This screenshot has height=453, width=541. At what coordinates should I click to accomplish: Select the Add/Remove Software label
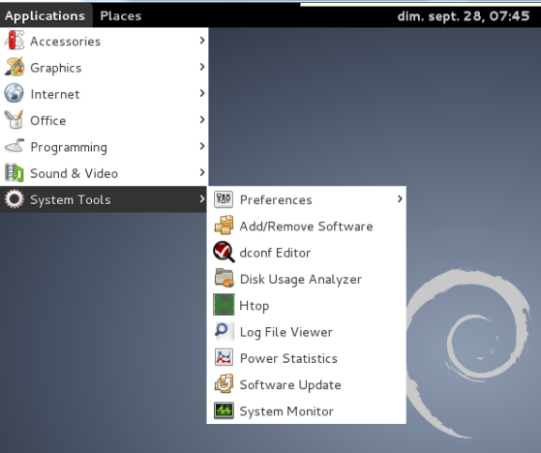point(307,226)
